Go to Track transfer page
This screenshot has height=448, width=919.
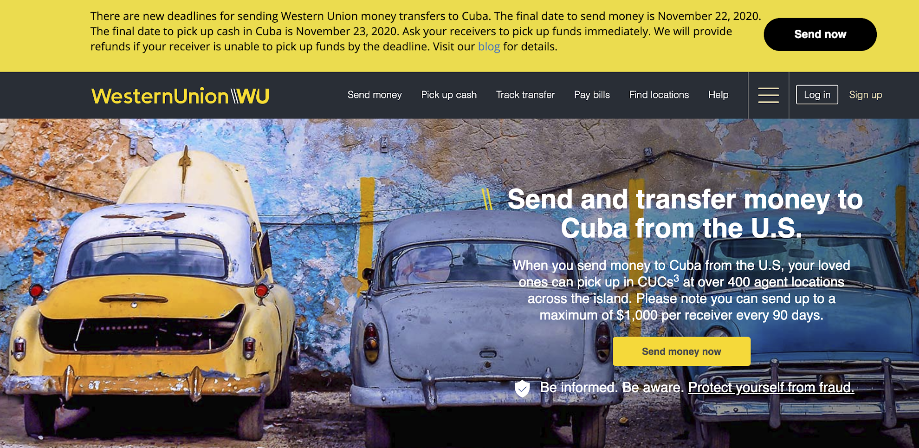point(525,95)
